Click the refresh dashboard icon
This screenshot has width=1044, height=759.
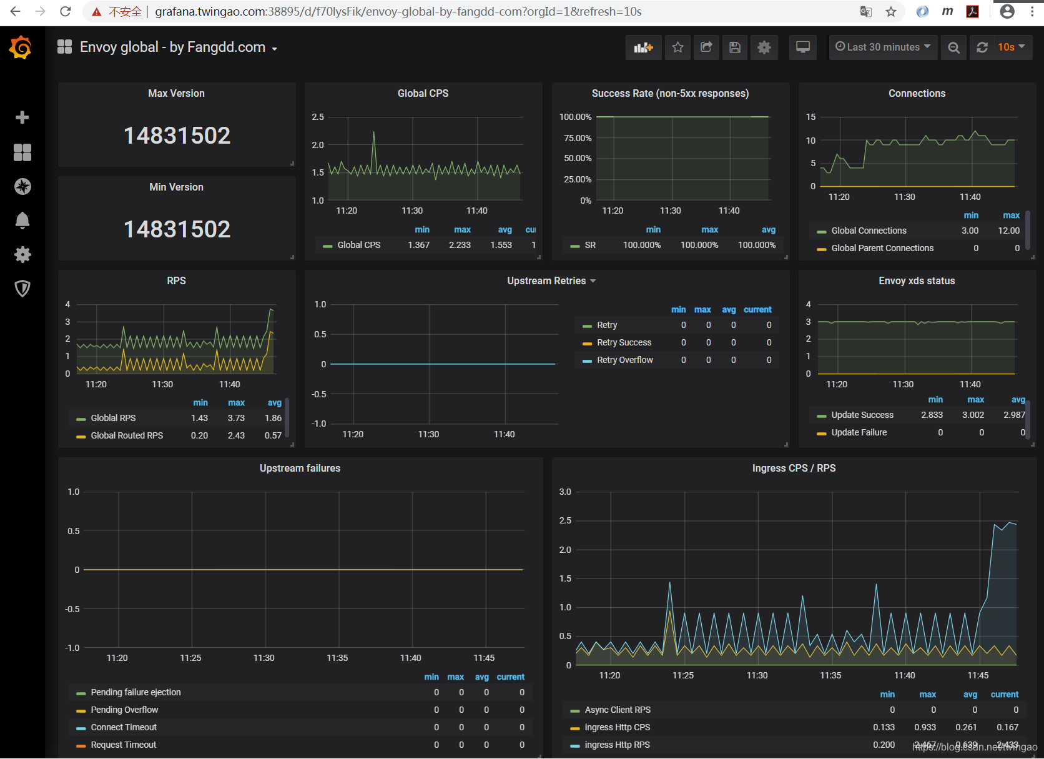click(982, 47)
